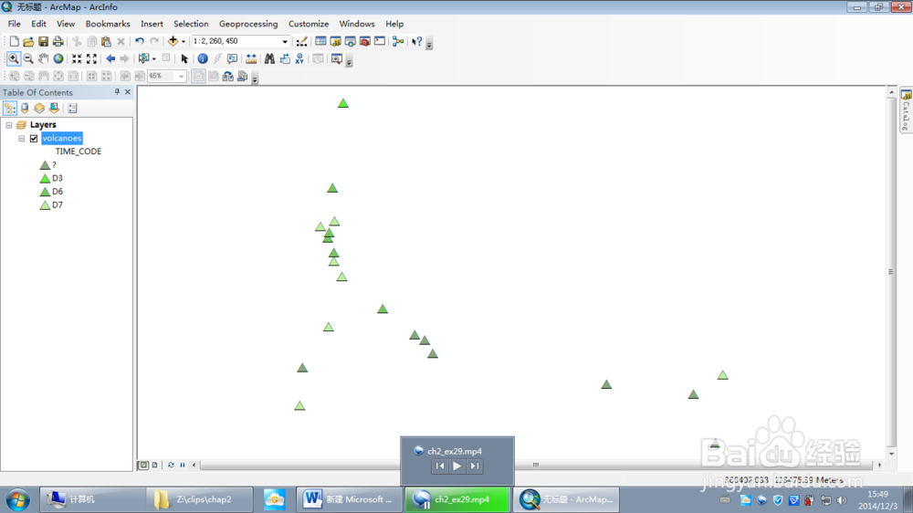This screenshot has width=913, height=513.
Task: Click Fixed Zoom In arrows
Action: click(x=77, y=58)
